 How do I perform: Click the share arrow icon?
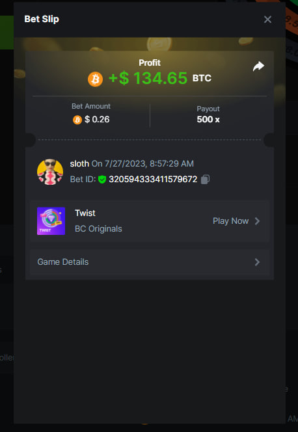(x=258, y=66)
